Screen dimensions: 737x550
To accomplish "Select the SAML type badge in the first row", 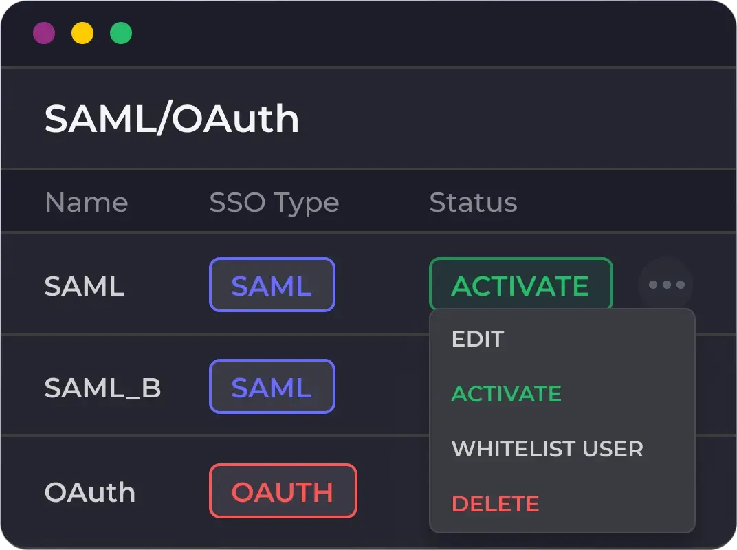I will click(272, 284).
